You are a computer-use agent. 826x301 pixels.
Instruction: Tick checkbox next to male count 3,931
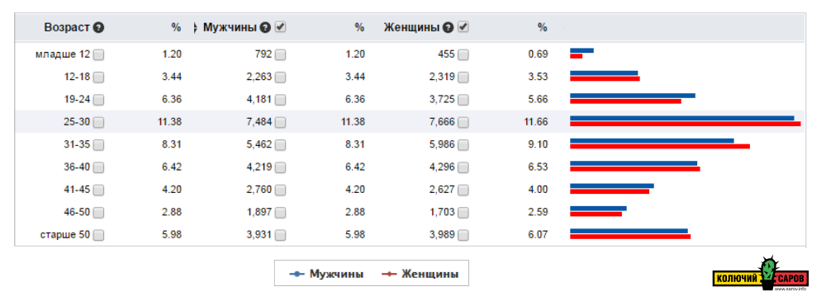[280, 236]
